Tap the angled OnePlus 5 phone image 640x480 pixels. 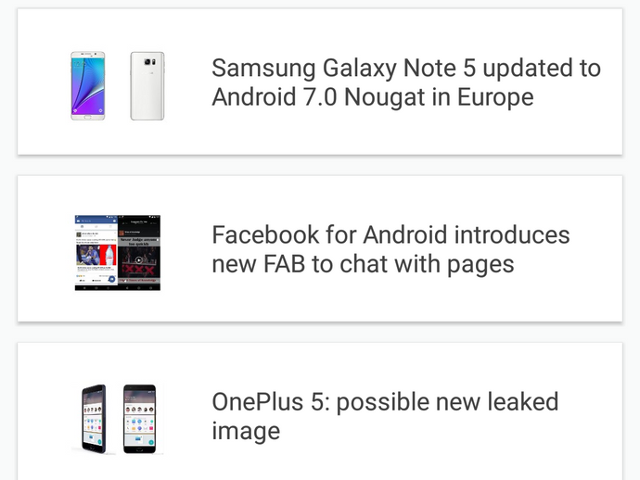[x=94, y=419]
